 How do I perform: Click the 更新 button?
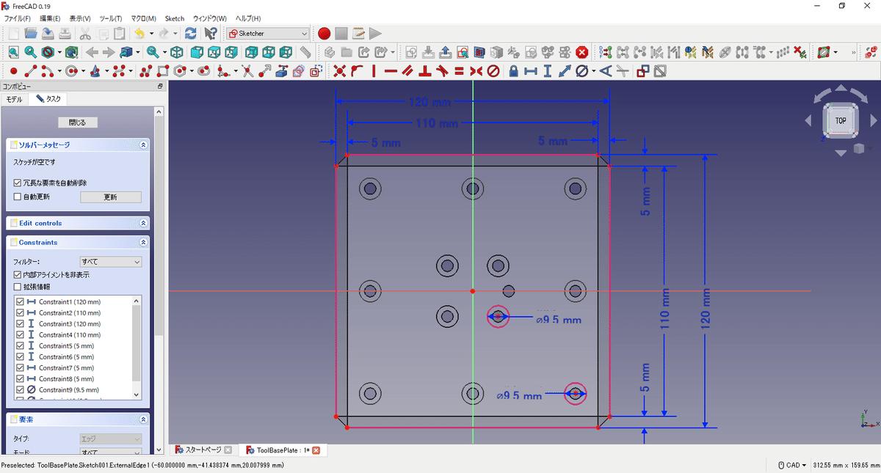tap(110, 197)
